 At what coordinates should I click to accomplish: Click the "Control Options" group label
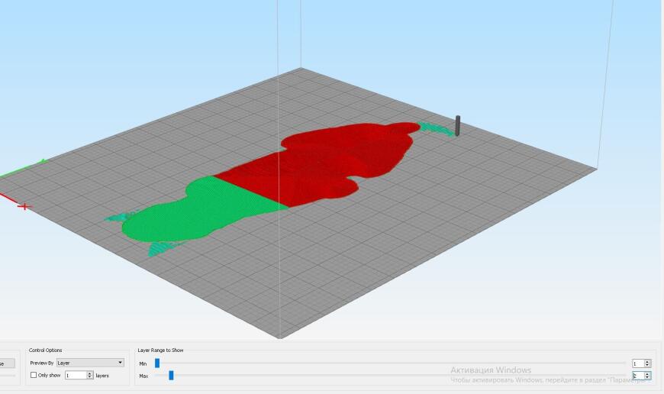[x=45, y=350]
